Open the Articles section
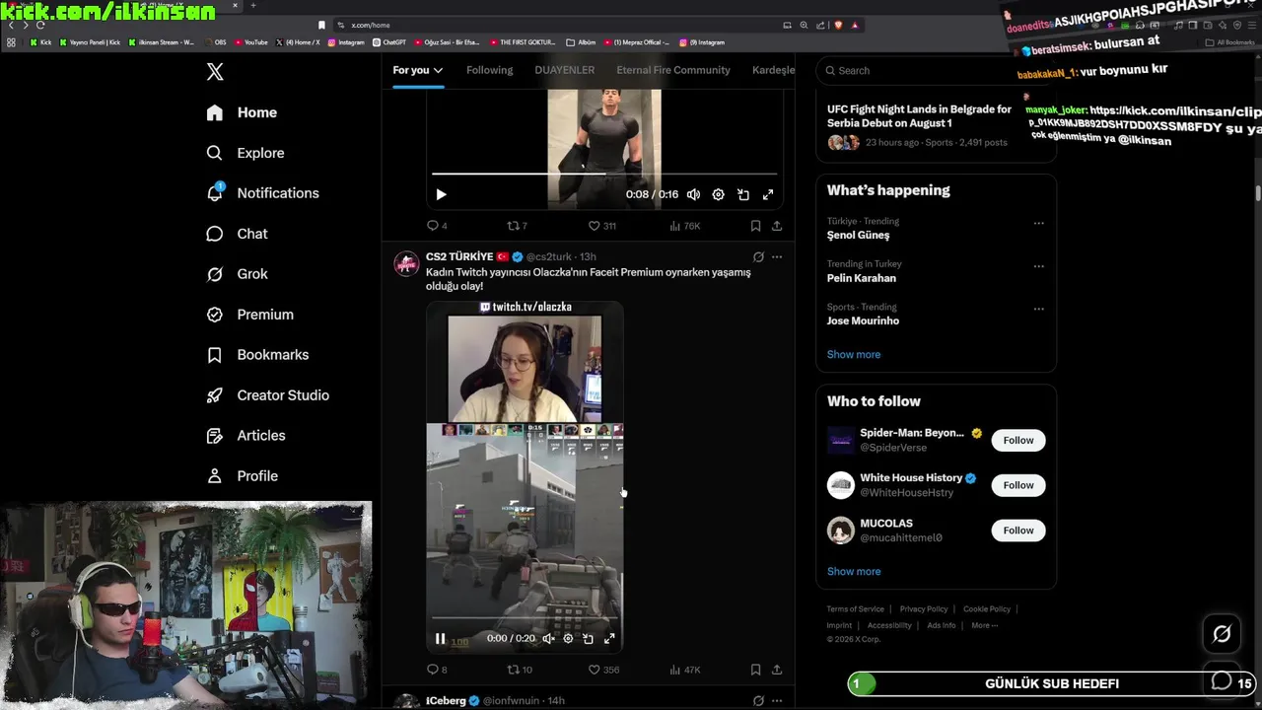The height and width of the screenshot is (710, 1262). click(245, 436)
